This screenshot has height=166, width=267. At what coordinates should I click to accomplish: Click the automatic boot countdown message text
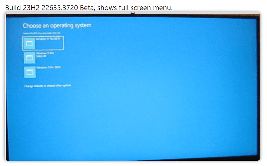42,33
